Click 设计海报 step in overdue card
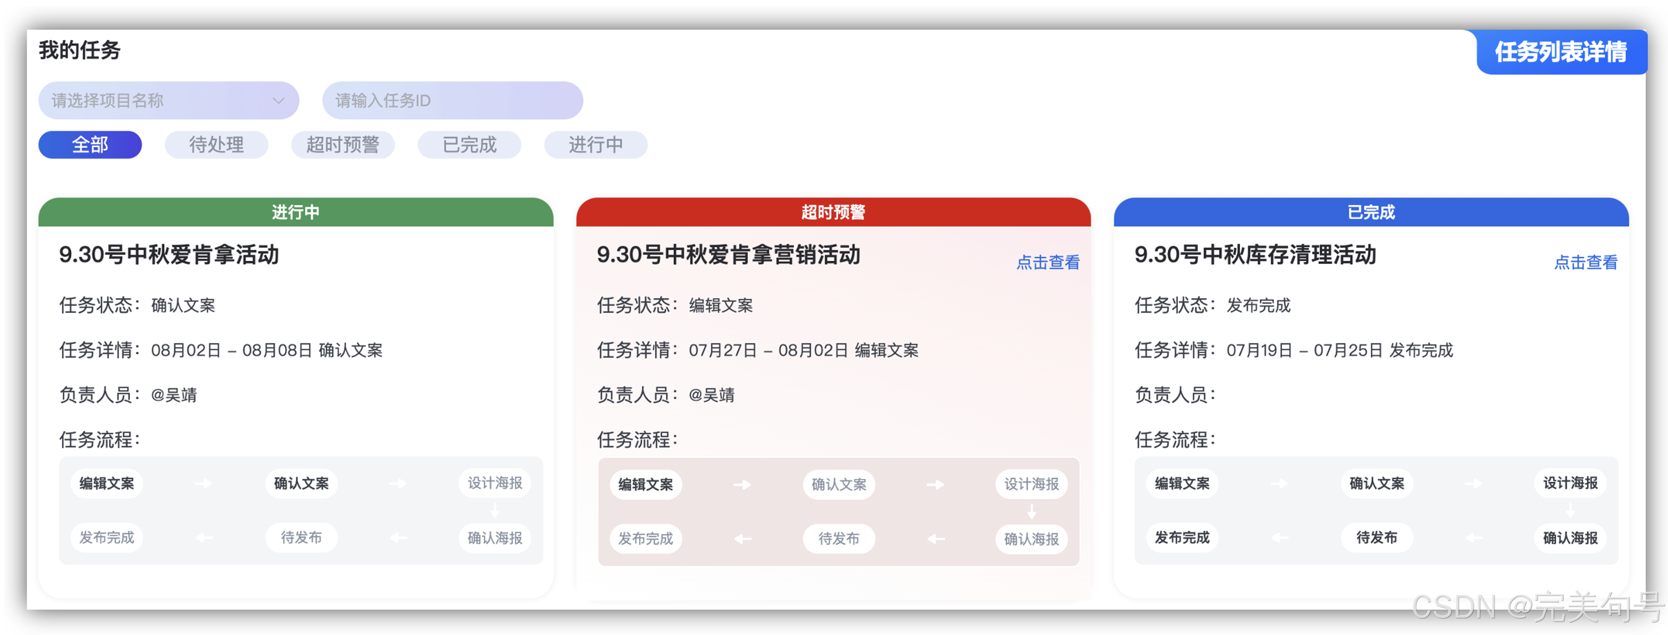Screen dimensions: 1668x635 coord(1031,484)
